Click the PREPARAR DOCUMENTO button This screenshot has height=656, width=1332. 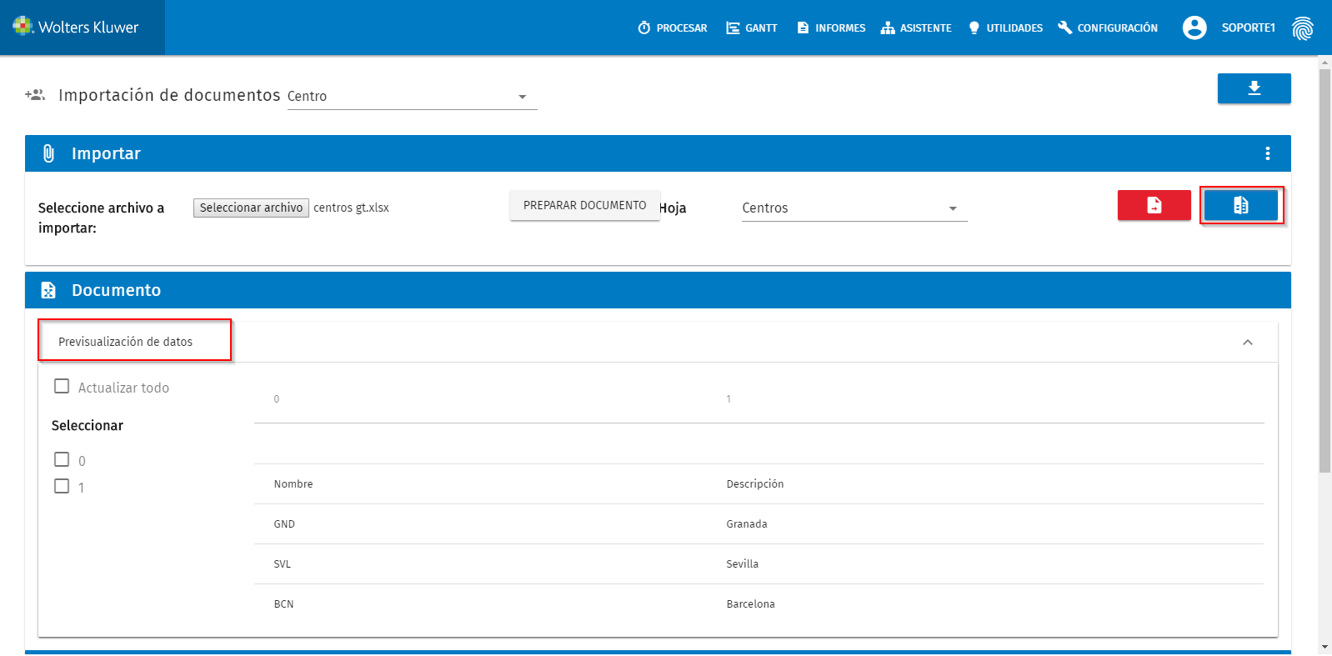pyautogui.click(x=584, y=205)
